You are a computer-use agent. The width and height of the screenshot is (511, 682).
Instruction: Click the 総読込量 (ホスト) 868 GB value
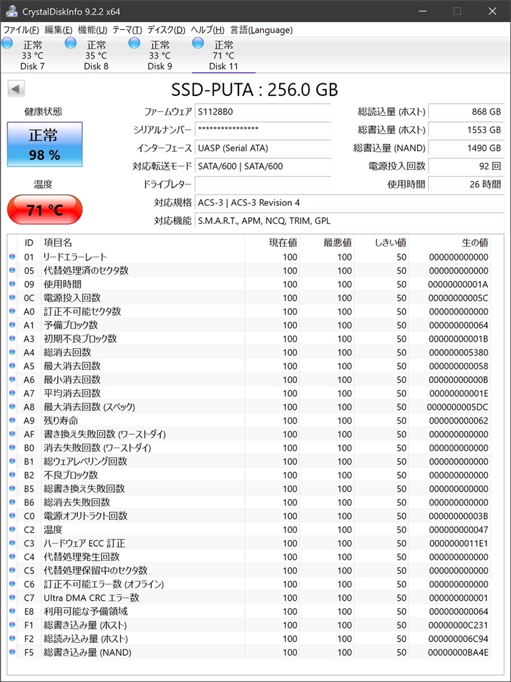click(x=466, y=112)
